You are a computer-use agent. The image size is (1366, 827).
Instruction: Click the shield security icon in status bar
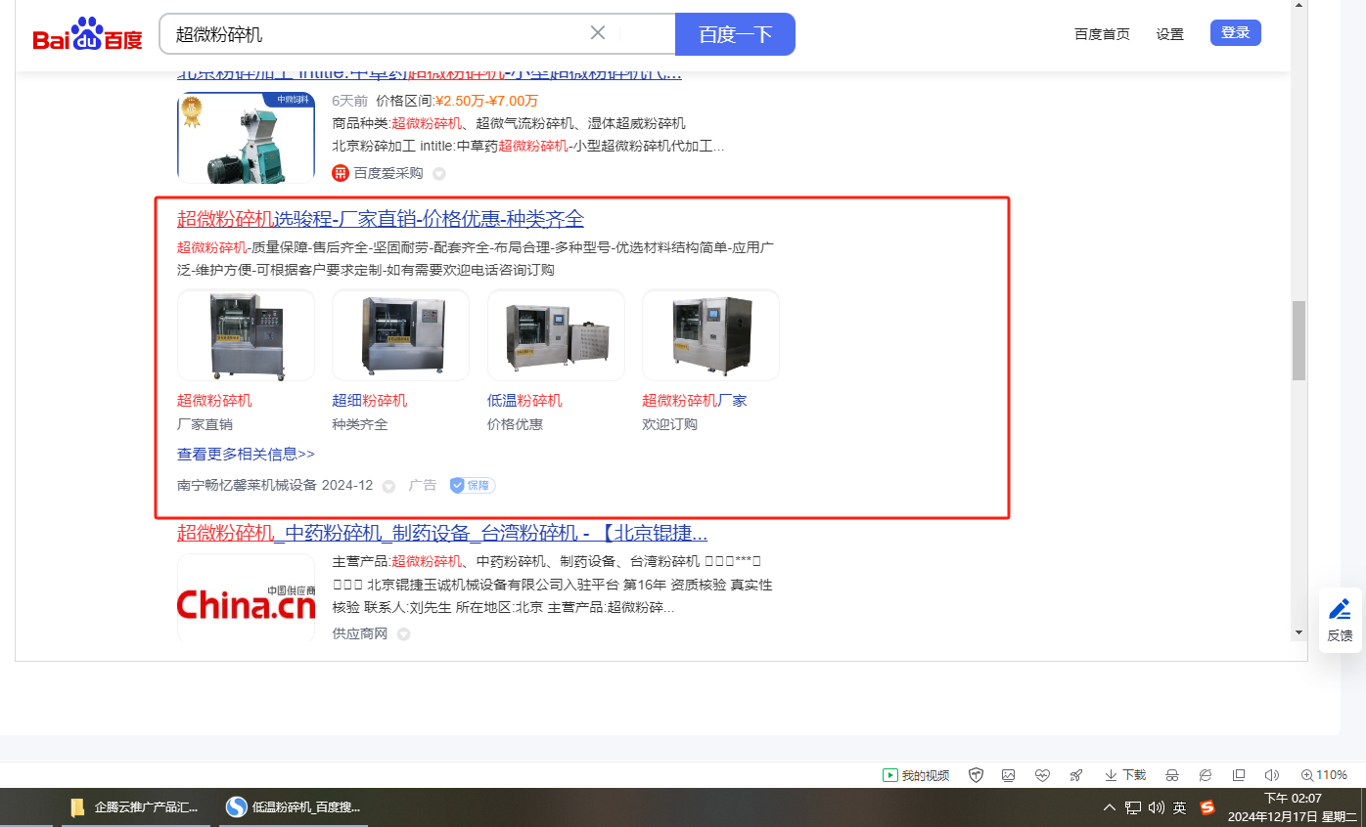(976, 775)
